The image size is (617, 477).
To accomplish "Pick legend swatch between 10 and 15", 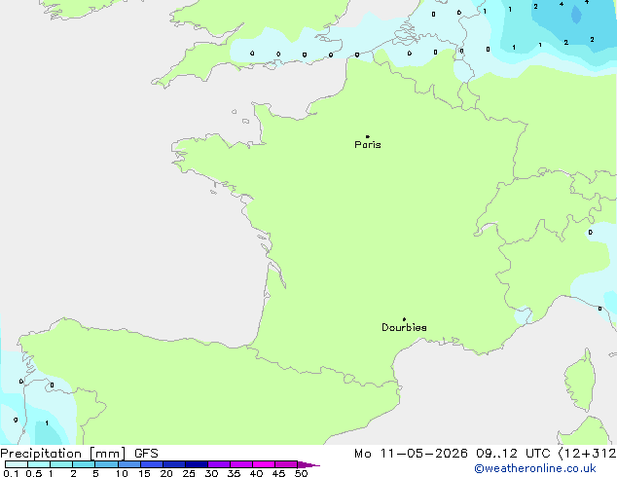I will coord(128,464).
